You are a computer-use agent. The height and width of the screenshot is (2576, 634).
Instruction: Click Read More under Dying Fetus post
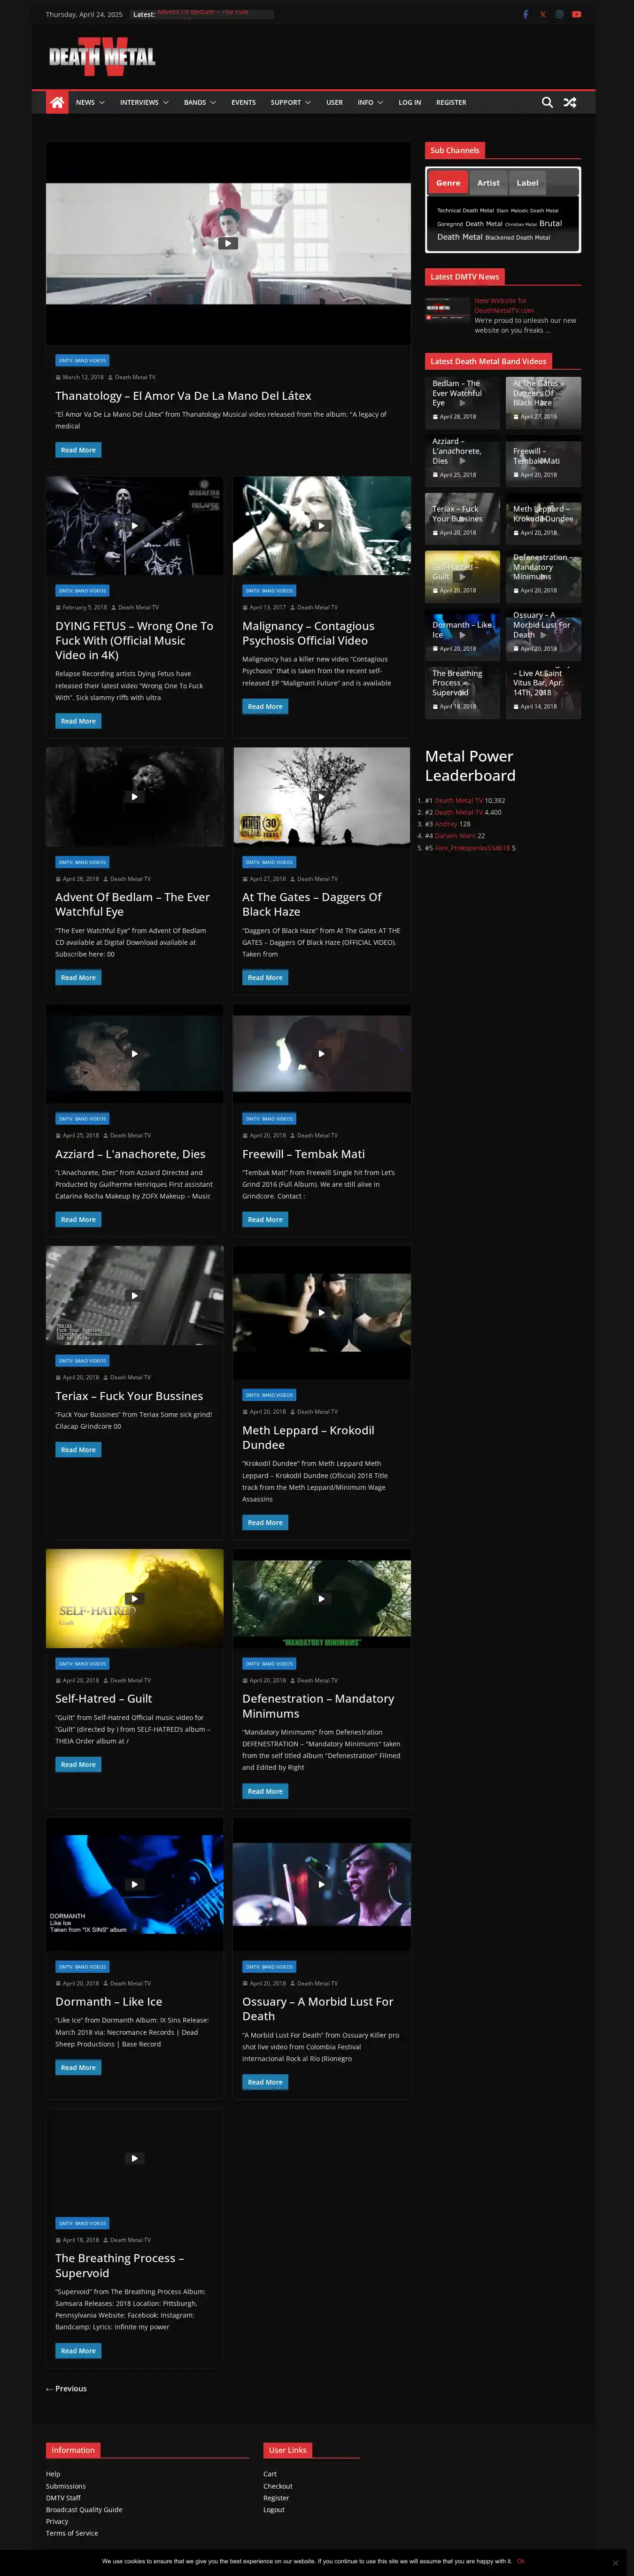[x=78, y=721]
